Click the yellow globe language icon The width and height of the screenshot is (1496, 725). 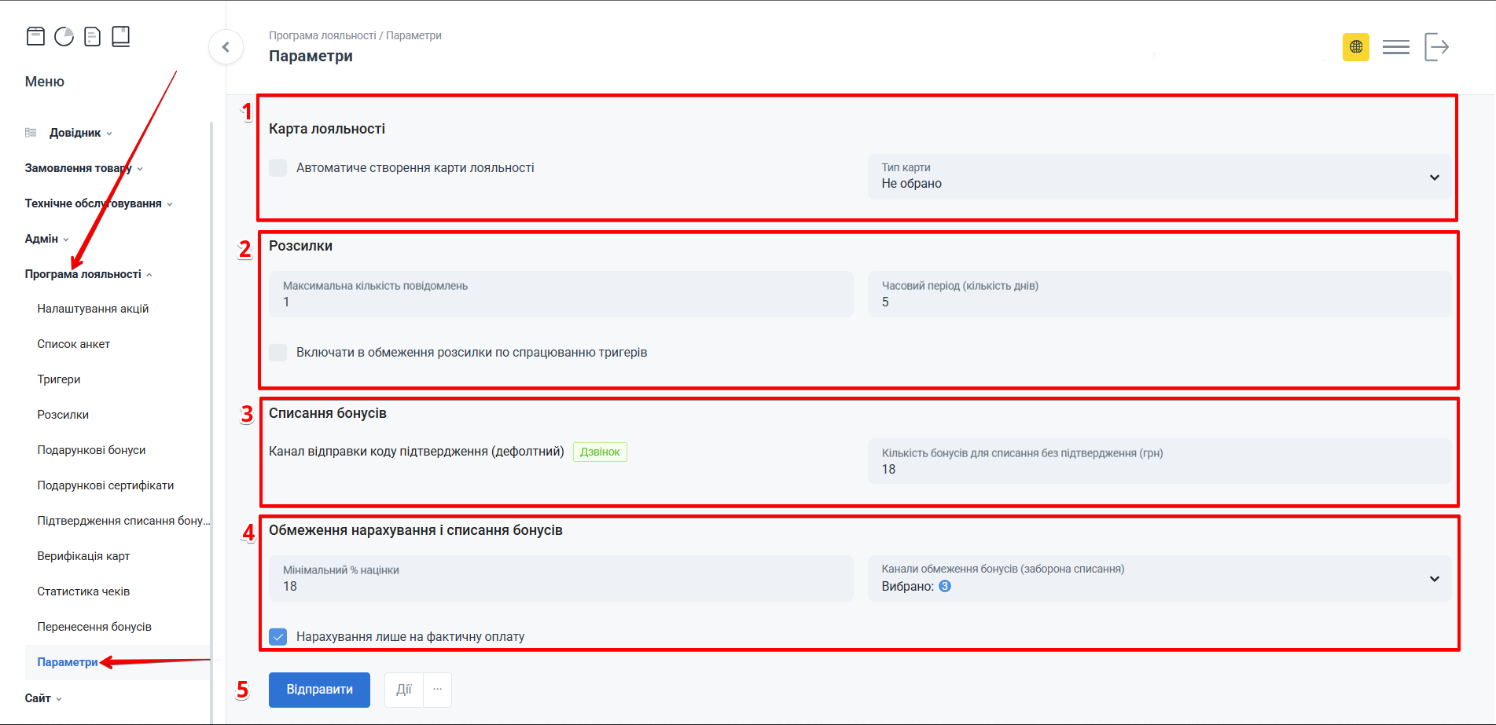1355,47
